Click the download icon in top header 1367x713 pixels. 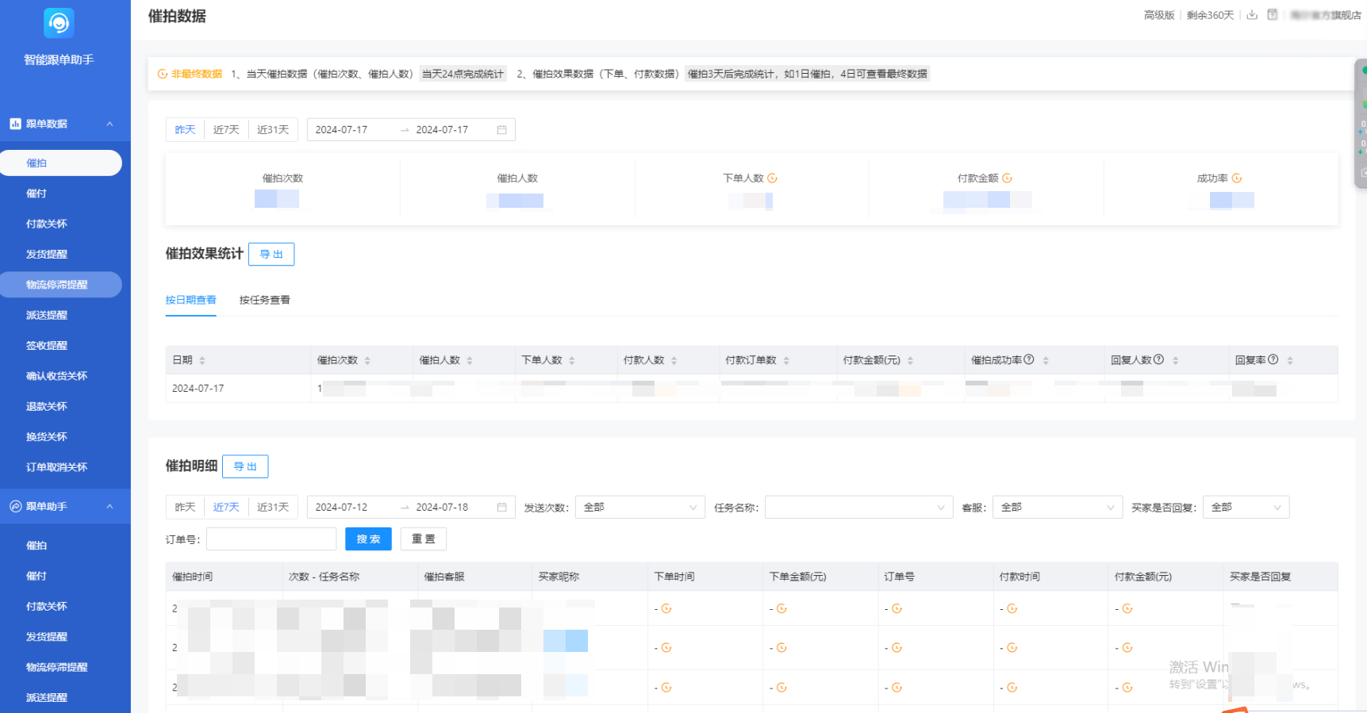[1252, 15]
